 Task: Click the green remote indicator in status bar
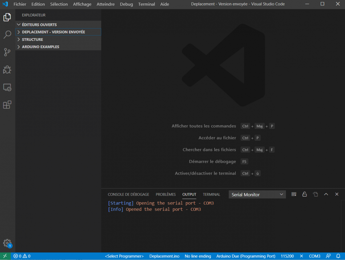coord(5,256)
